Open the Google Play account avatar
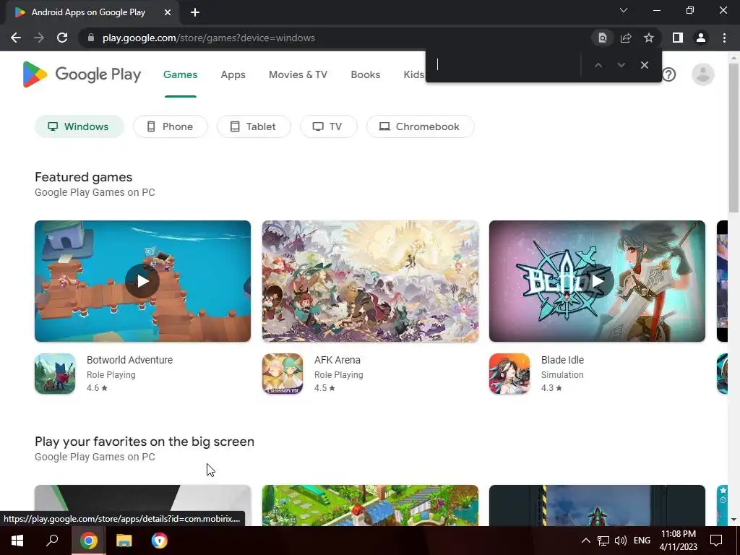 [703, 74]
